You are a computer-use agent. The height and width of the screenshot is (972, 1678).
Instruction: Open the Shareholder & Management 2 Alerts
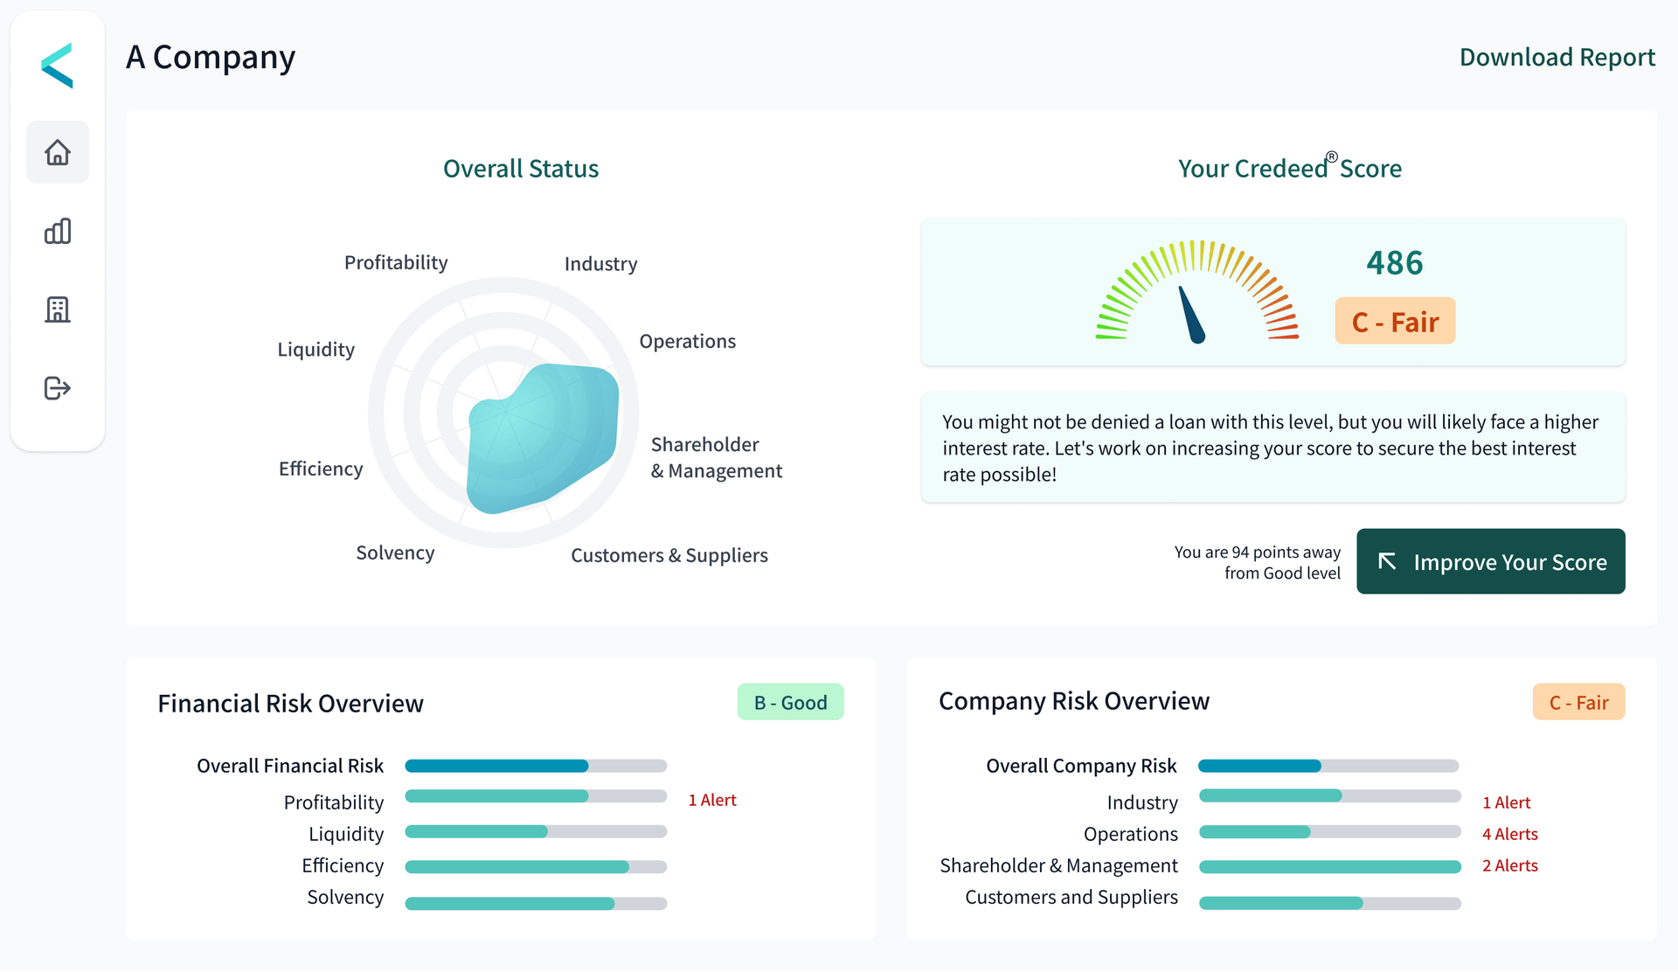(x=1509, y=865)
